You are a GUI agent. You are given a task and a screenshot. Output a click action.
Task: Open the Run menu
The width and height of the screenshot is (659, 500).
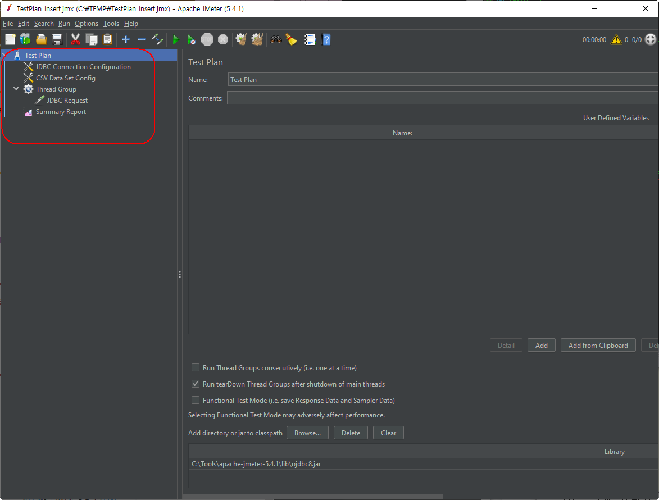[x=64, y=24]
